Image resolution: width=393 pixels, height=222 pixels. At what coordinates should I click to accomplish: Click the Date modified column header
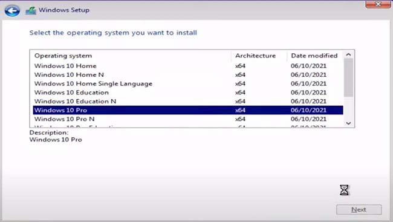[x=315, y=56]
